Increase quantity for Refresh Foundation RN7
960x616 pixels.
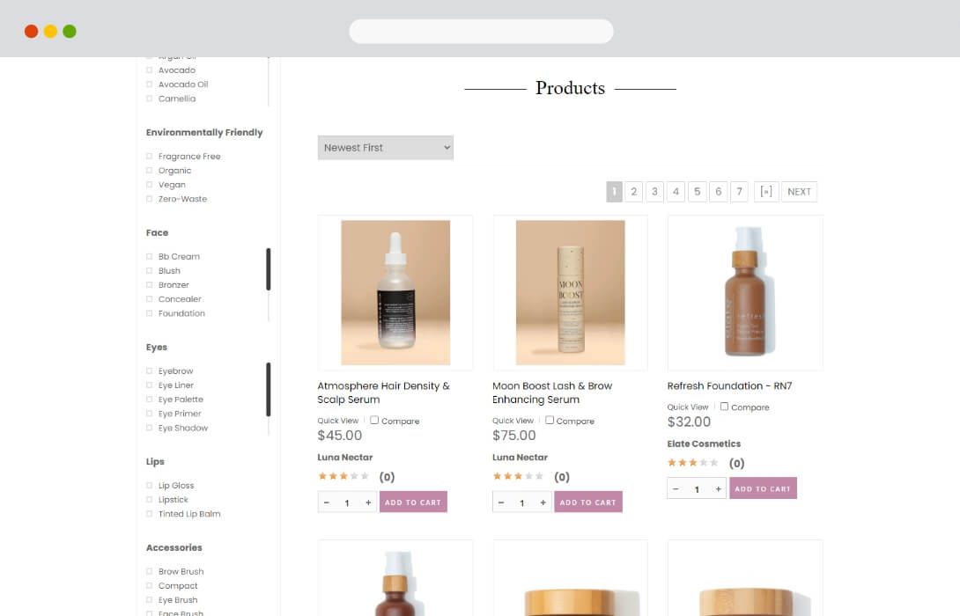(718, 488)
